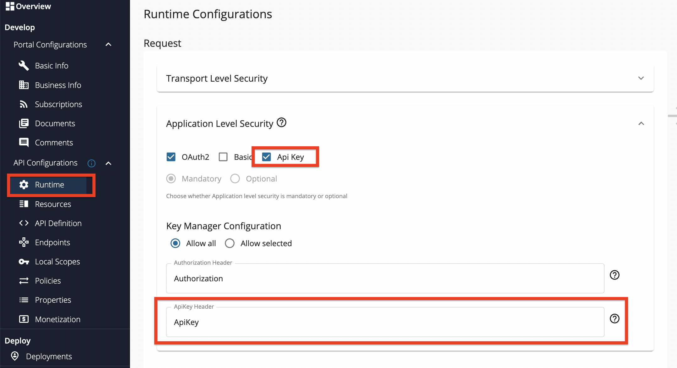Click the Local Scopes key icon
Screen dimensions: 677x368
click(24, 261)
